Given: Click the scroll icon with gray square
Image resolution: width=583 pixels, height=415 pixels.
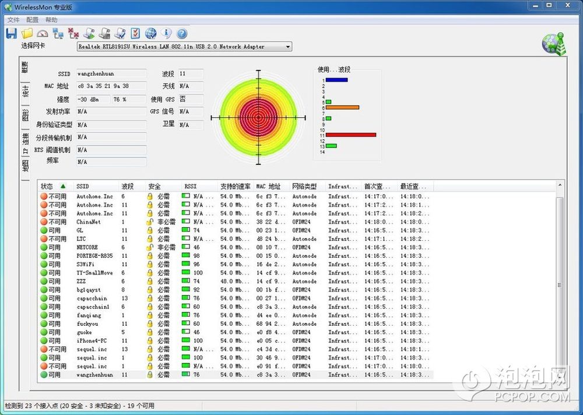Looking at the screenshot, I should 104,33.
